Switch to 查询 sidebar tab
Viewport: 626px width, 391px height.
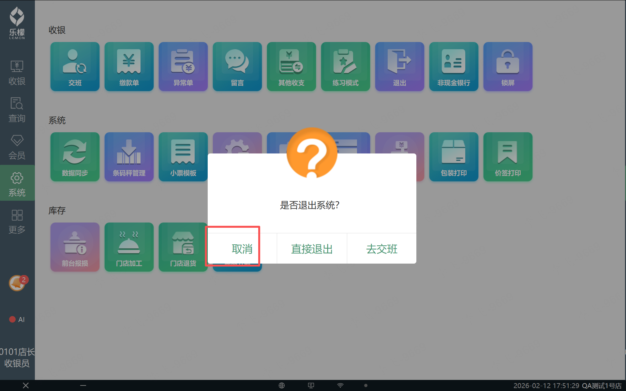coord(17,110)
